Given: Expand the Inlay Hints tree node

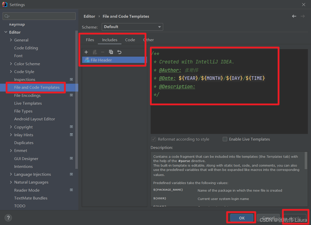Looking at the screenshot, I should point(11,135).
